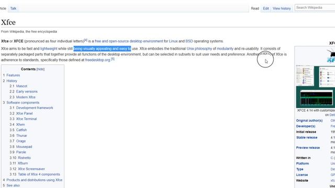
Task: Open the Edit tab
Action: pos(266,8)
